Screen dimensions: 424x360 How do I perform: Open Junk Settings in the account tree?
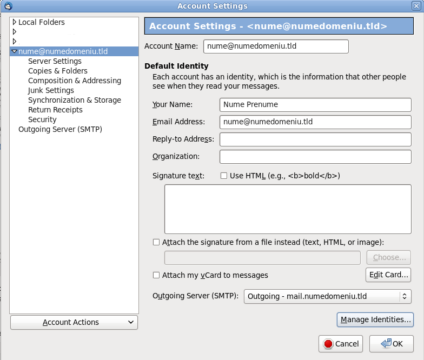click(51, 90)
